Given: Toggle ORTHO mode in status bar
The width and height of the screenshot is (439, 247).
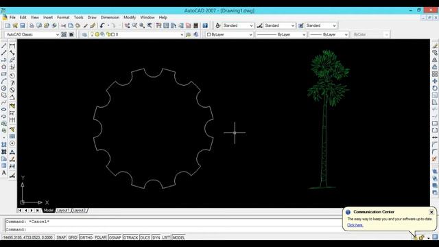Looking at the screenshot, I should (x=86, y=237).
